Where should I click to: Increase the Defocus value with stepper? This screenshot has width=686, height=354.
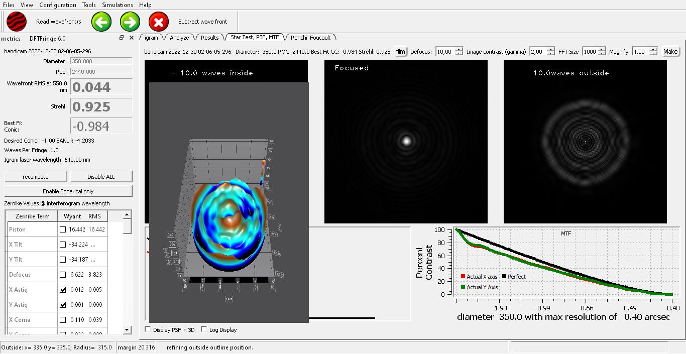[x=459, y=49]
